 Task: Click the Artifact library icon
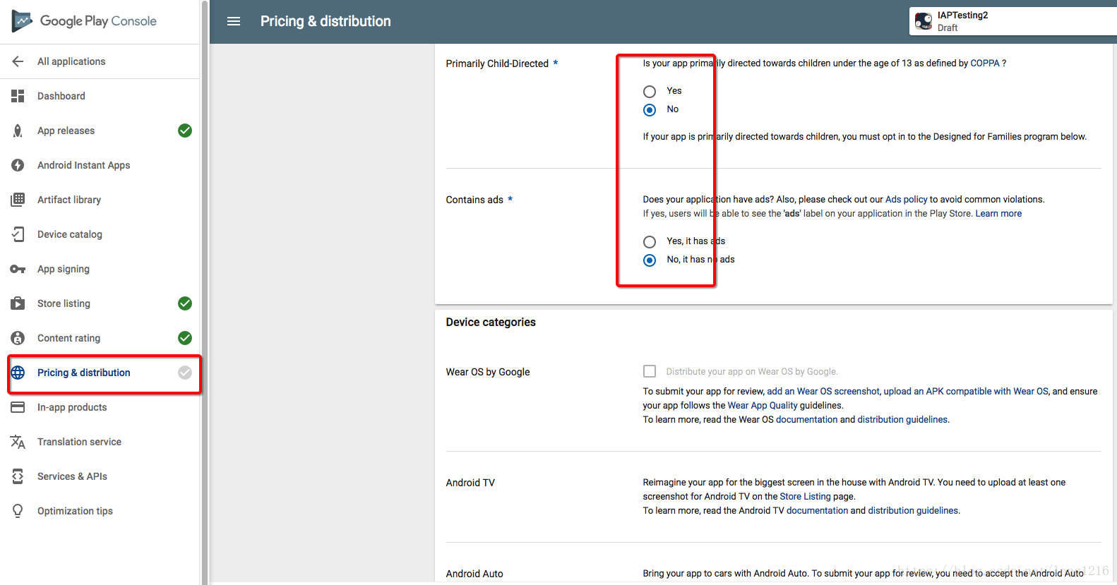(x=18, y=200)
